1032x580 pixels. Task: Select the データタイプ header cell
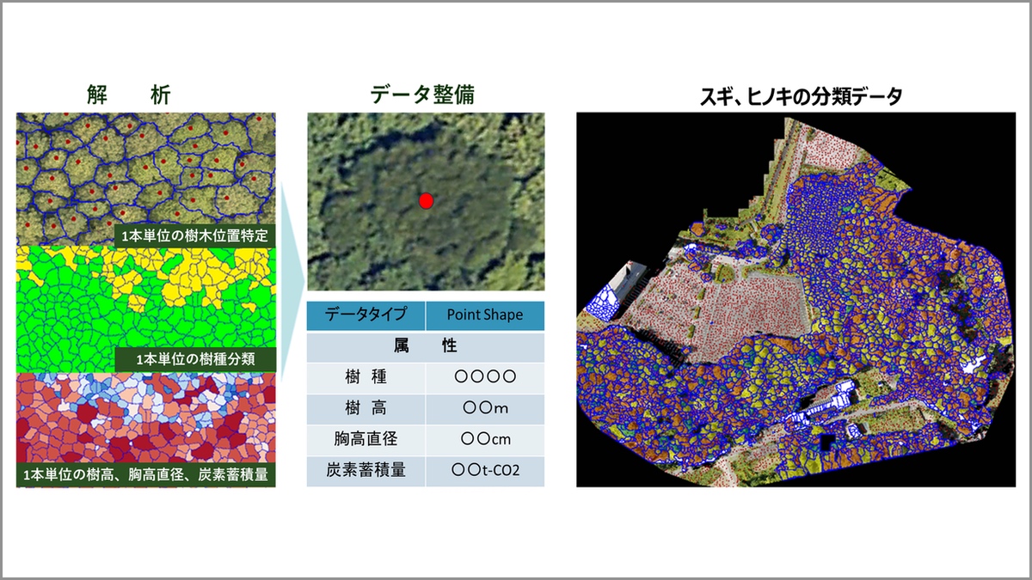(365, 314)
